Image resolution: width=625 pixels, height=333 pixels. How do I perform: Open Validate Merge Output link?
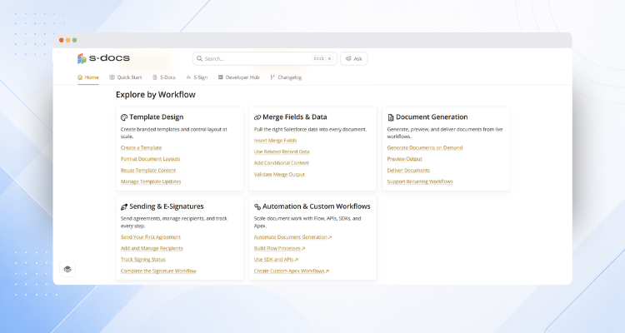[x=279, y=175]
